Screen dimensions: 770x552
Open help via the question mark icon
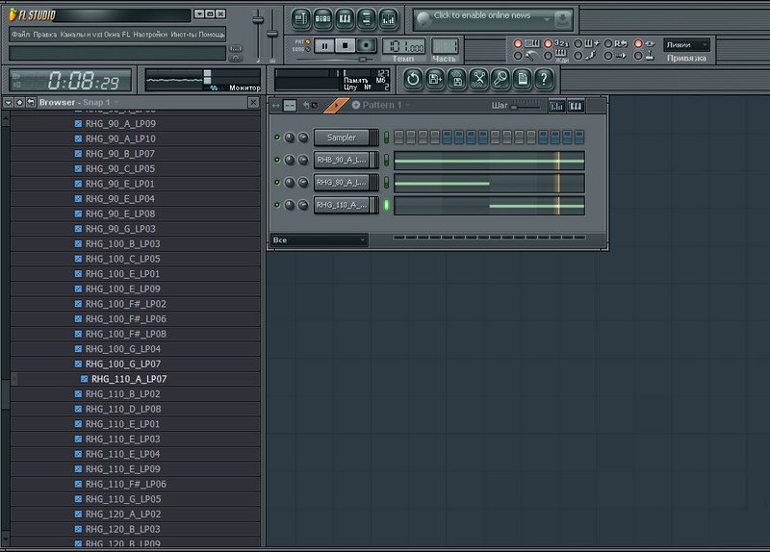tap(544, 79)
